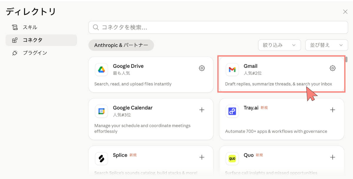
Task: Close the ディレクトリ dialog
Action: coord(345,12)
